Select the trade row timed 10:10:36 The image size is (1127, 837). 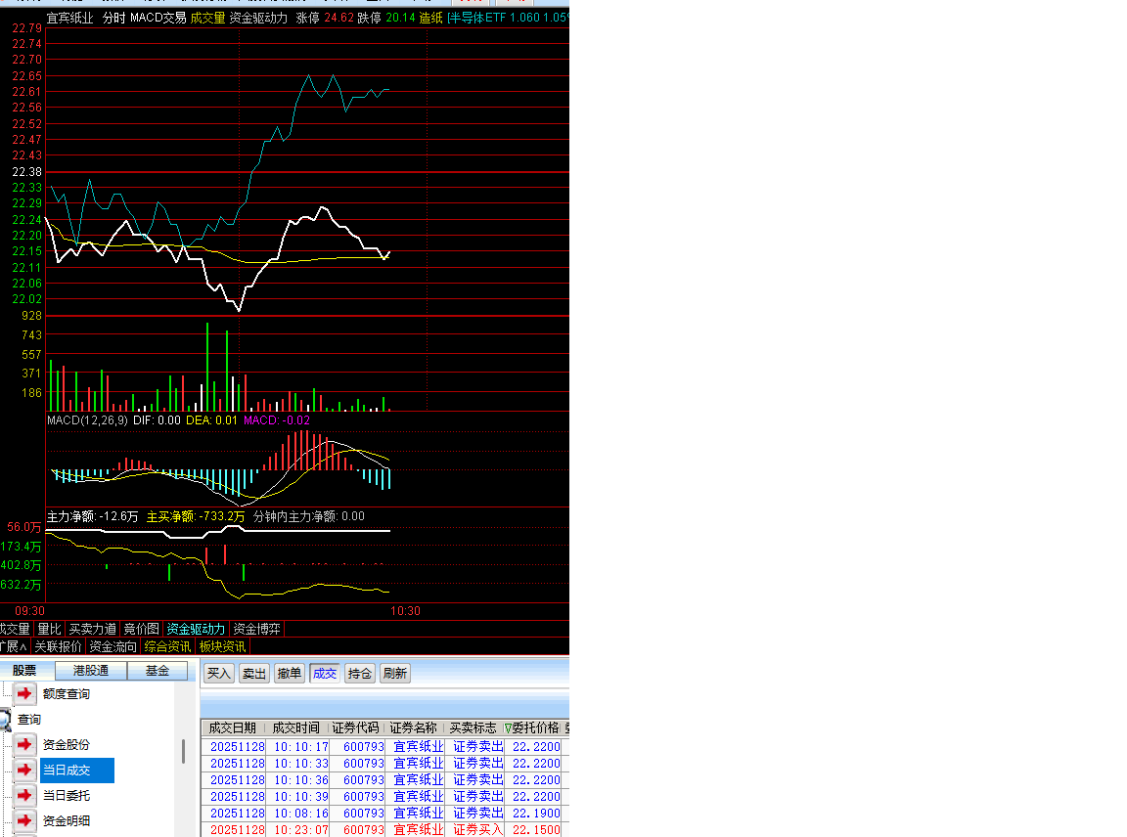[x=384, y=780]
